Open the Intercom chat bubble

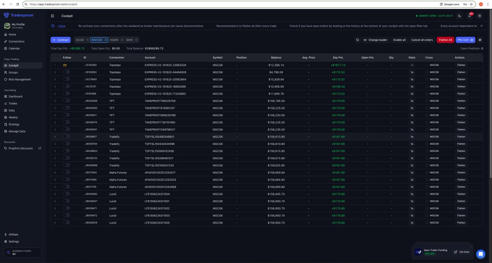(481, 254)
